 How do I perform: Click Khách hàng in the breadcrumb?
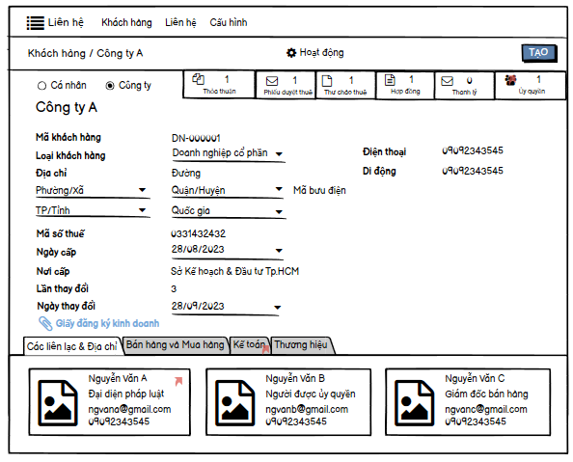[x=57, y=53]
